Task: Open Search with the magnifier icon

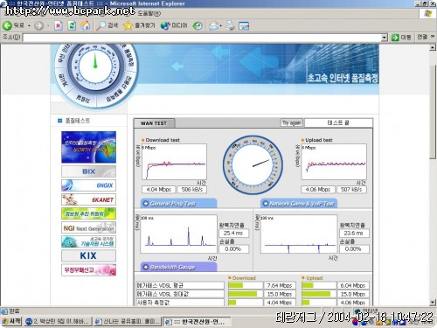Action: [107, 25]
